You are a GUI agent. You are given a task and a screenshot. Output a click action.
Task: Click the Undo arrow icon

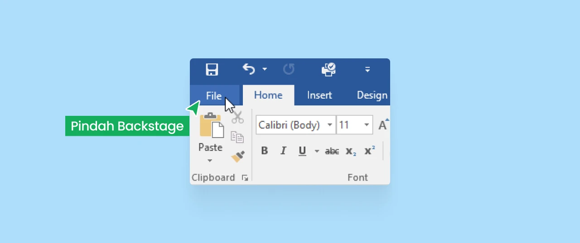click(x=249, y=69)
